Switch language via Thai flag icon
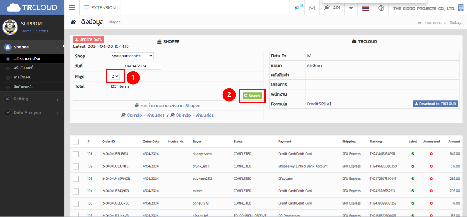Image resolution: width=467 pixels, height=217 pixels. click(366, 8)
